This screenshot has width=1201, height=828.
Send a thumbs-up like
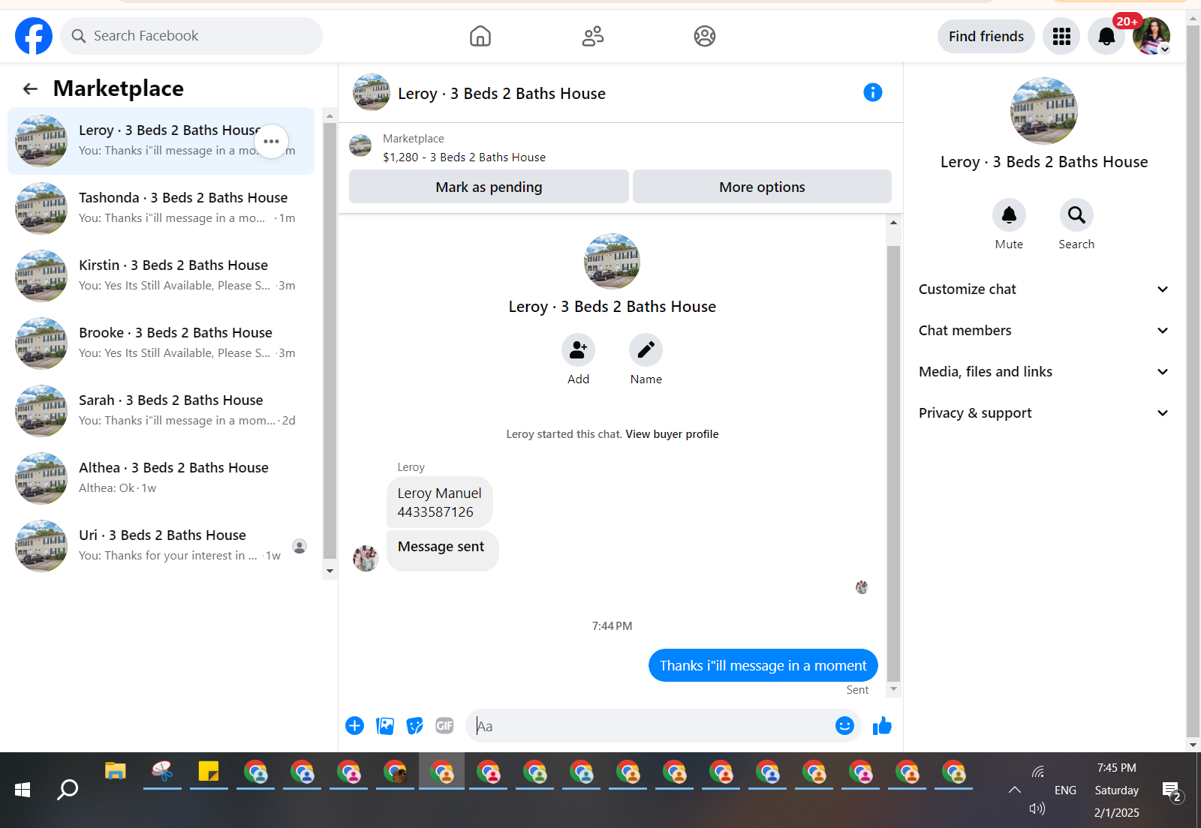[882, 725]
